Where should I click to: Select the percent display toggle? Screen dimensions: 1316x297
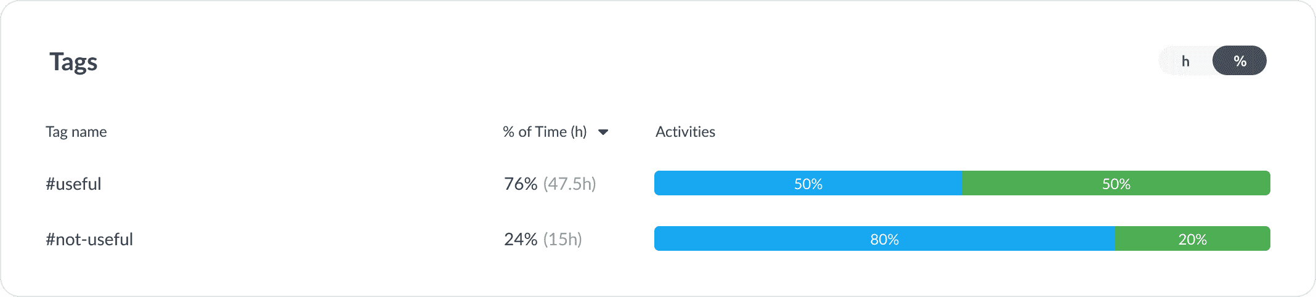[x=1240, y=61]
